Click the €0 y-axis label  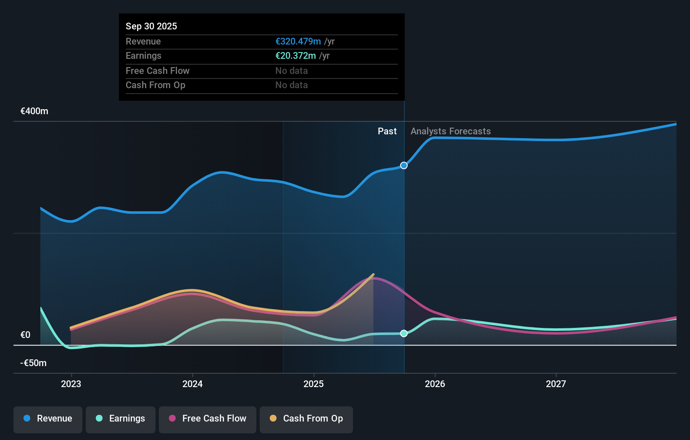25,335
